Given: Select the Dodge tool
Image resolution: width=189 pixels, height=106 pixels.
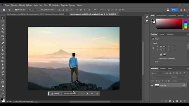Looking at the screenshot, I should (x=3, y=68).
